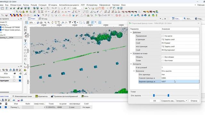Viewport: 205px width, 115px height.
Task: Click horizontal scrollbar in layers panel
Action: tap(4, 92)
